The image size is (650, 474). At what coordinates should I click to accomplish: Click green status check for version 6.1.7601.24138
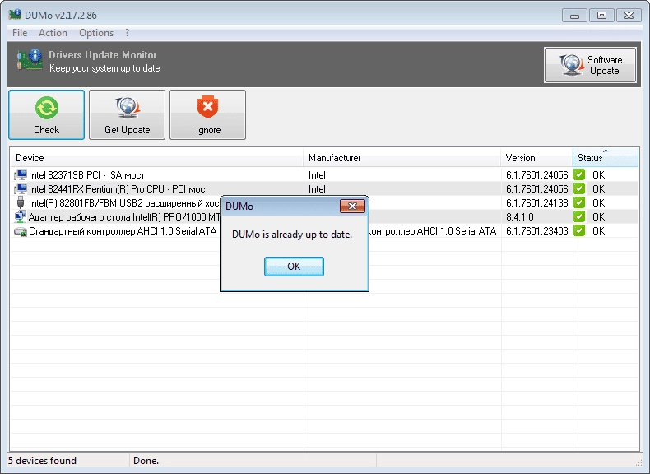click(x=579, y=202)
